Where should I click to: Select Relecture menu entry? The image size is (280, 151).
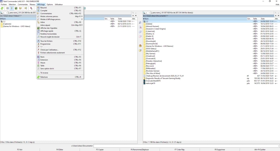tap(60, 77)
